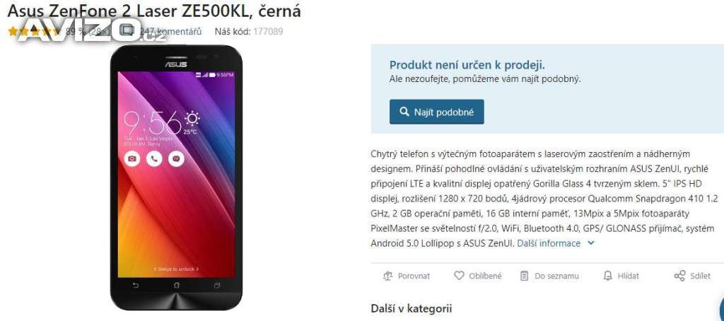Add product to Oblíbené
724x321 pixels.
478,276
